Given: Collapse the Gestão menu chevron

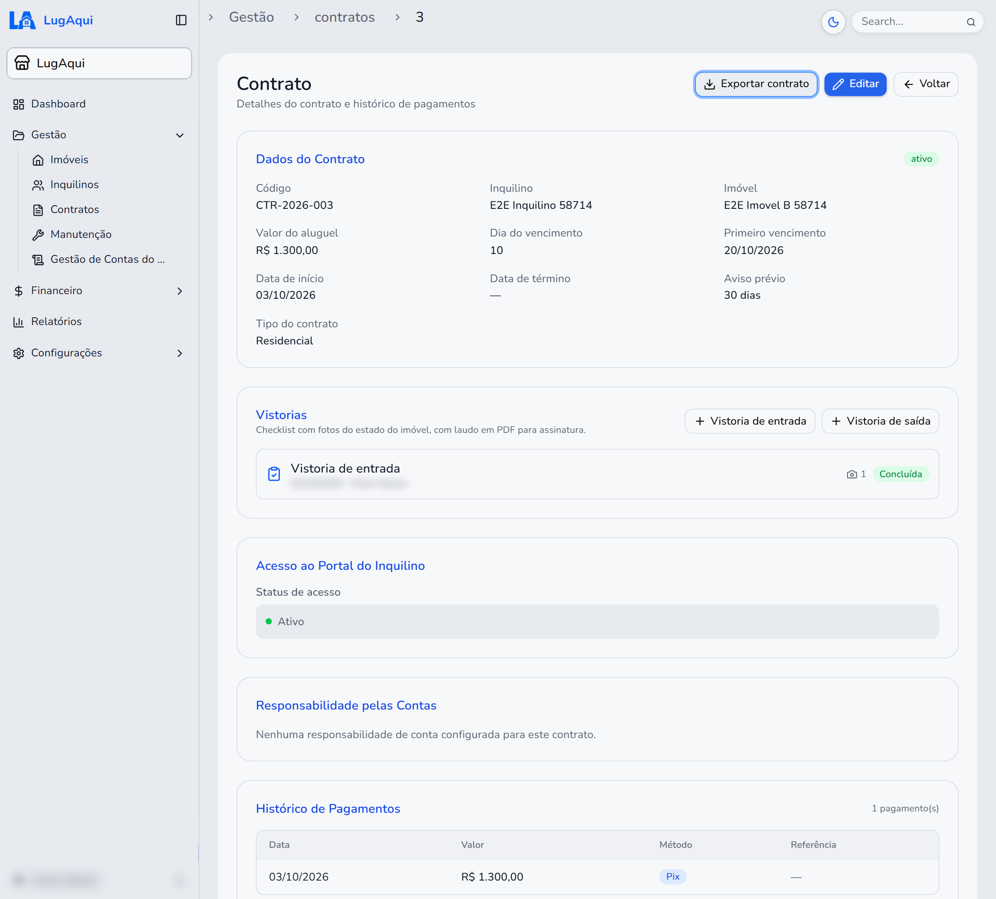Looking at the screenshot, I should pos(180,136).
